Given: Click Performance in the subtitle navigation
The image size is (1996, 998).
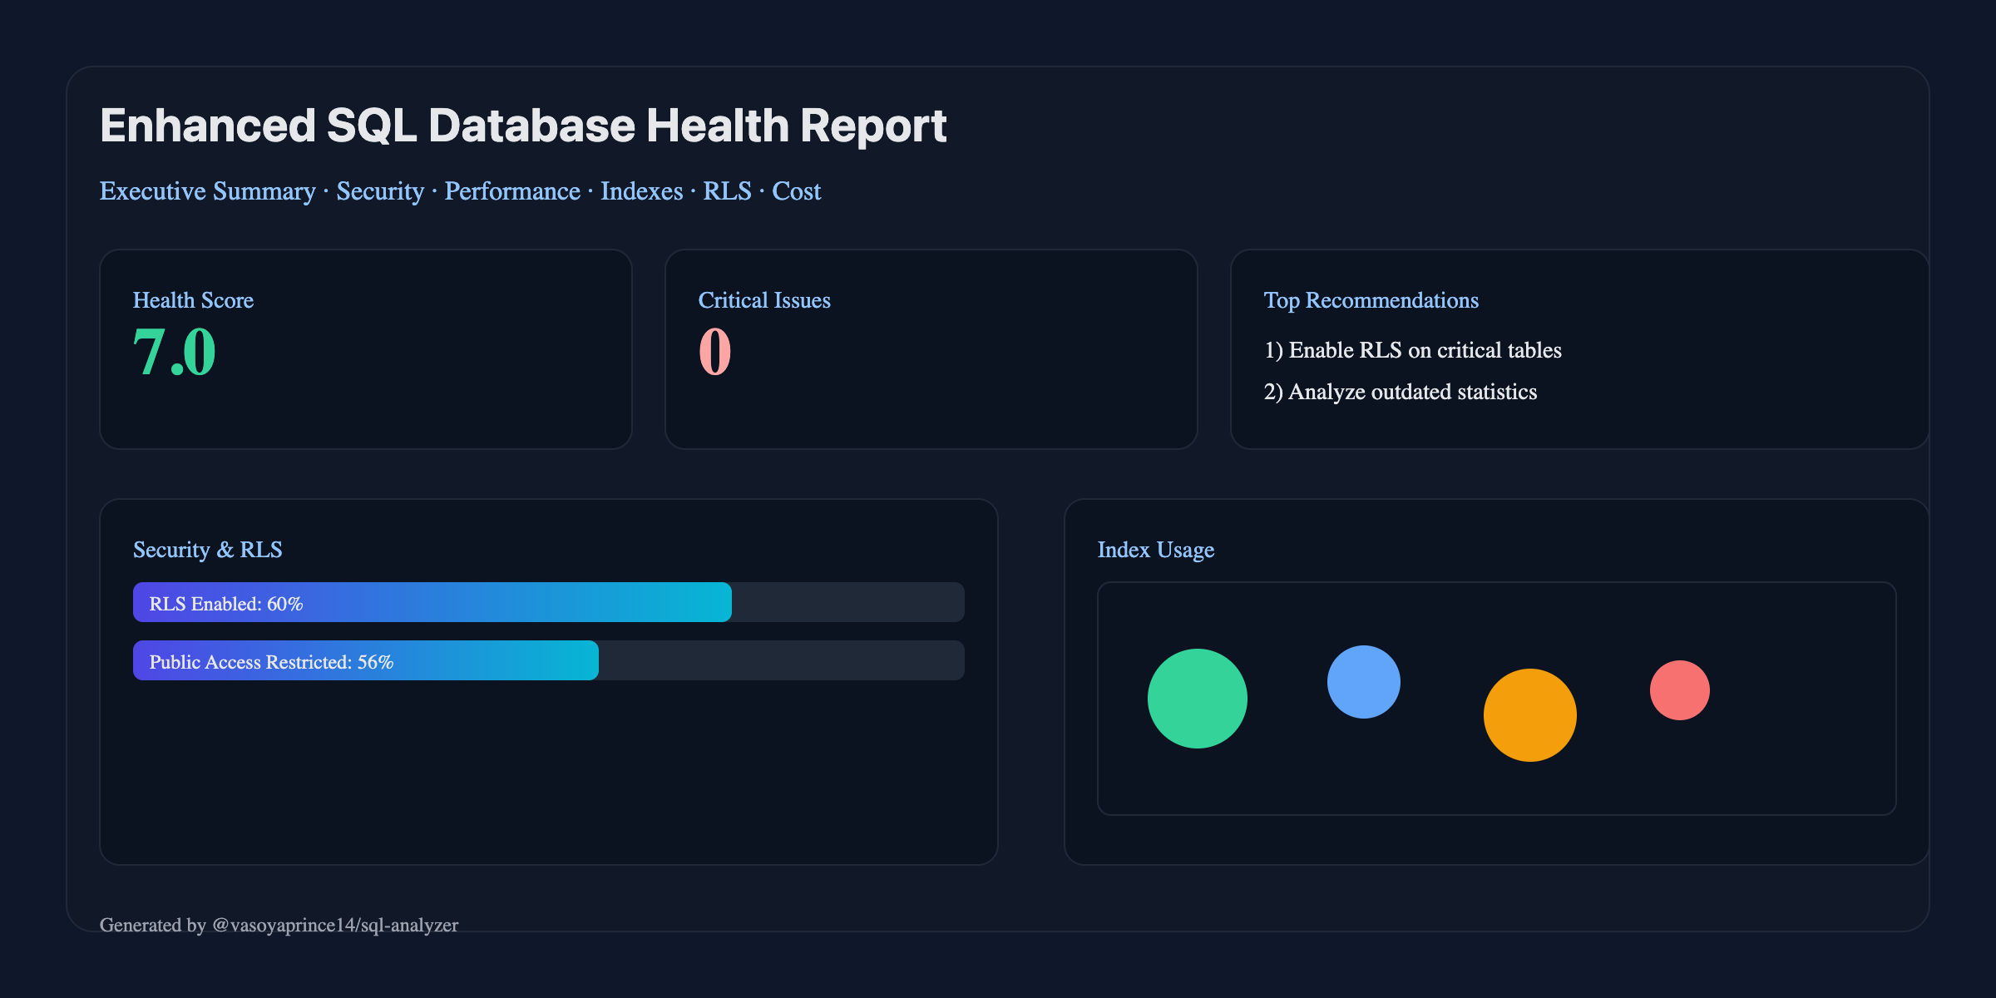Looking at the screenshot, I should [x=511, y=191].
